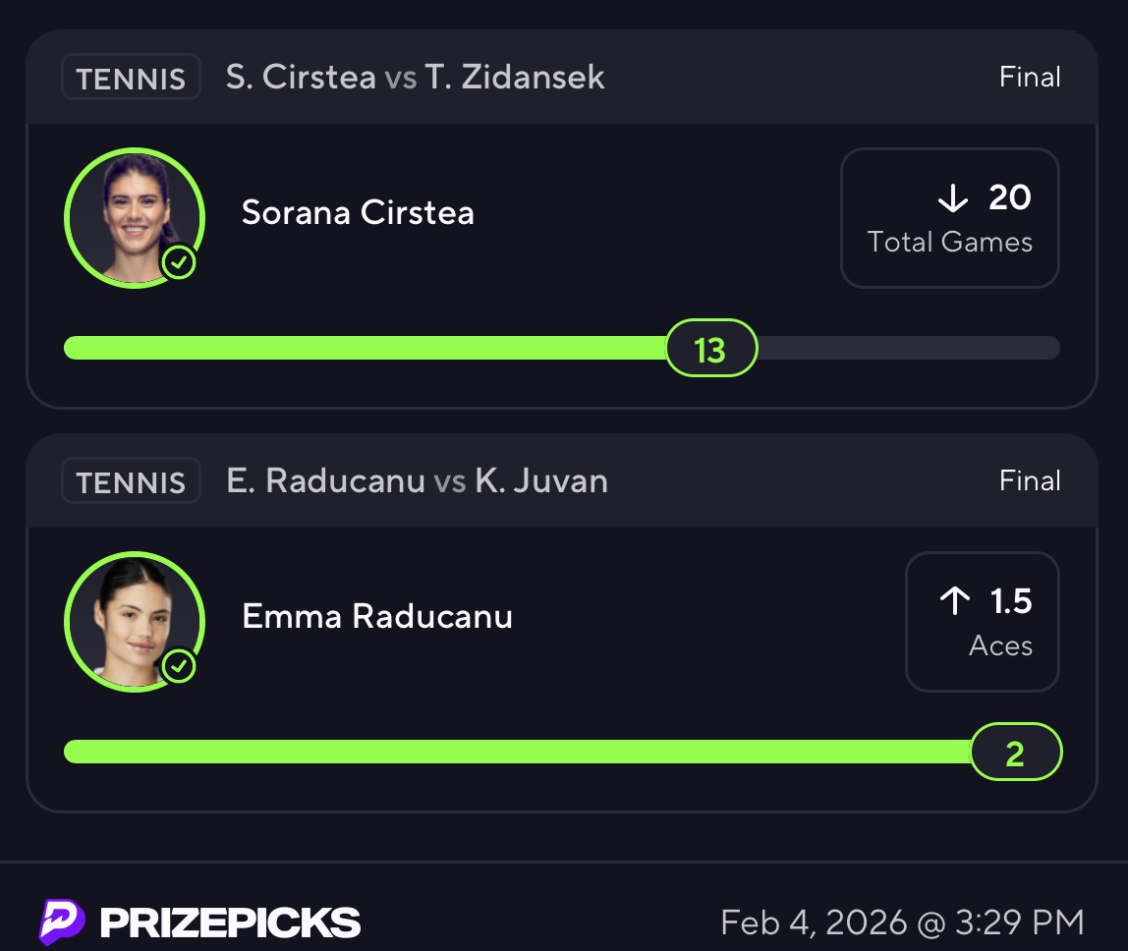
Task: Click the TENNIS tag on Cirstea match
Action: tap(131, 78)
